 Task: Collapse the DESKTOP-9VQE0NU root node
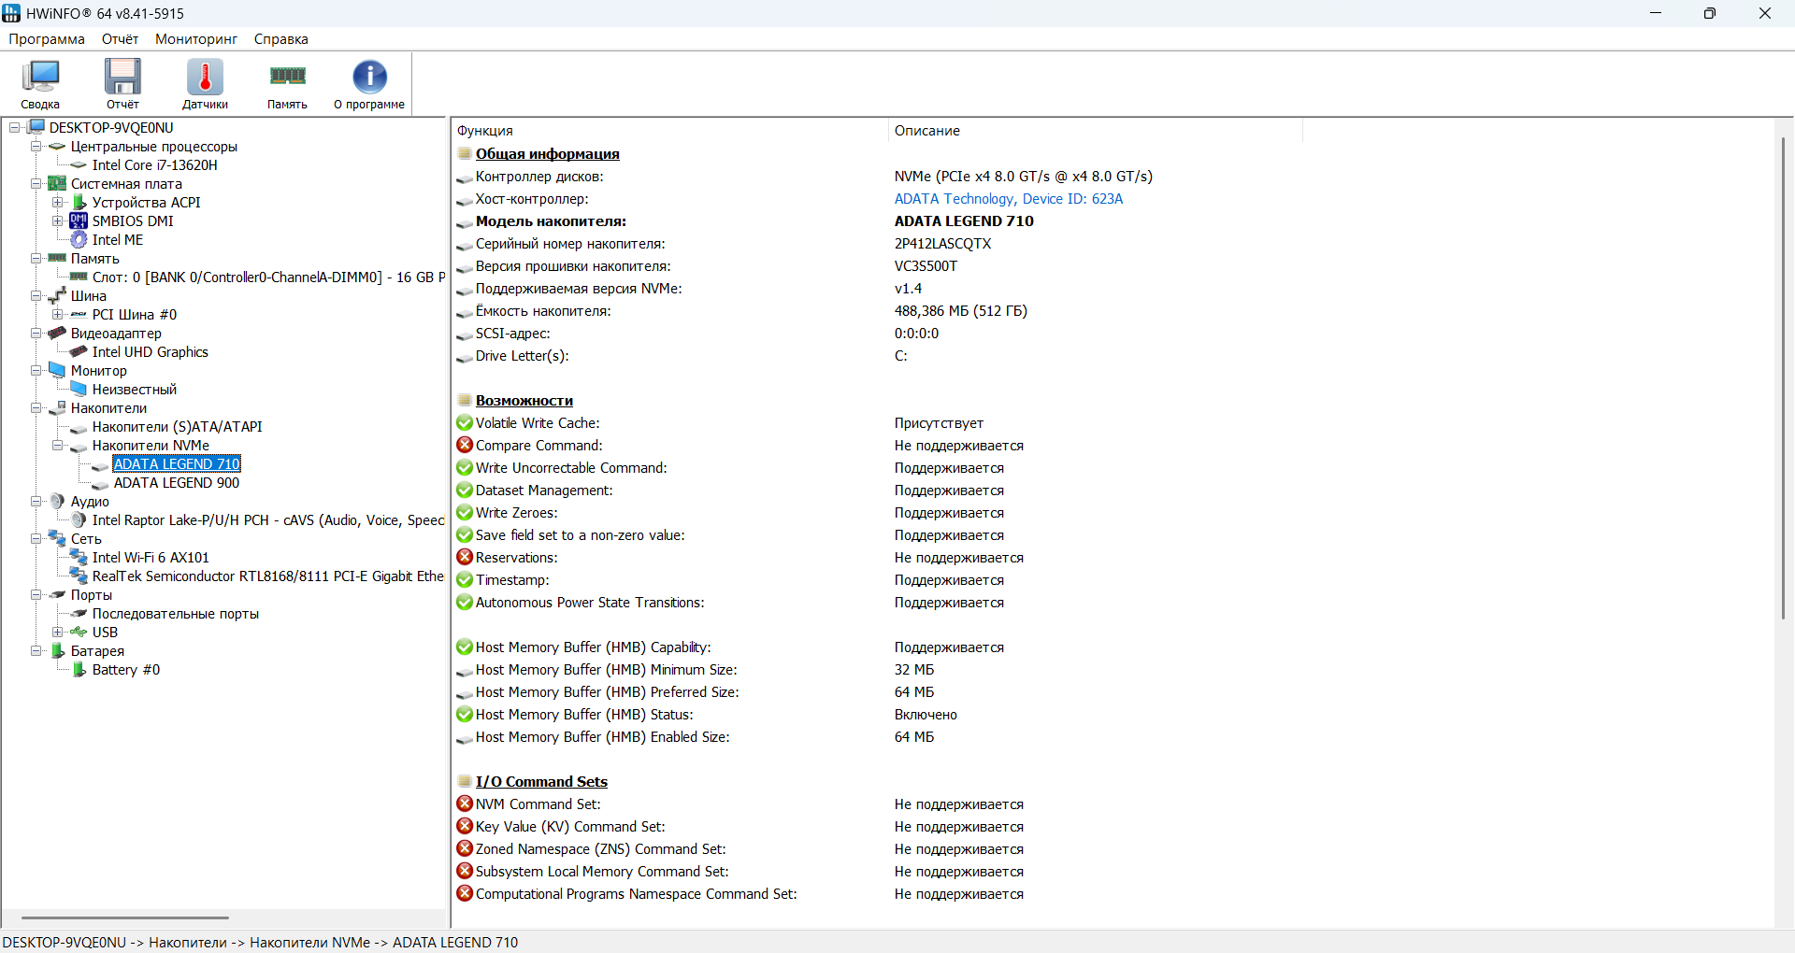click(14, 127)
